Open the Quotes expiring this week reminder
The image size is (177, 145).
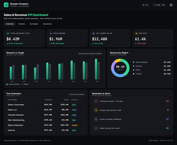131,110
